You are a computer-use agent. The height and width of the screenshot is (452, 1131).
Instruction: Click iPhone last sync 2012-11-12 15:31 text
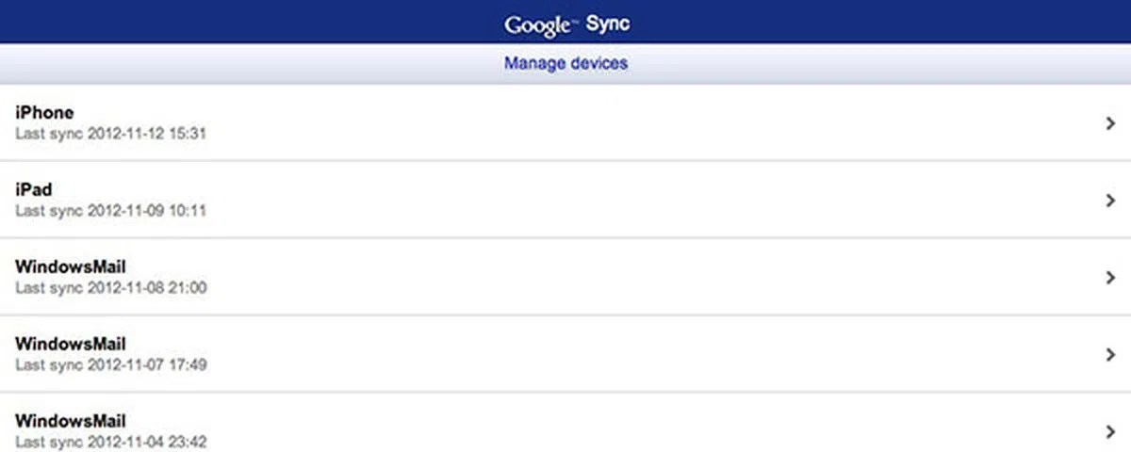(110, 134)
